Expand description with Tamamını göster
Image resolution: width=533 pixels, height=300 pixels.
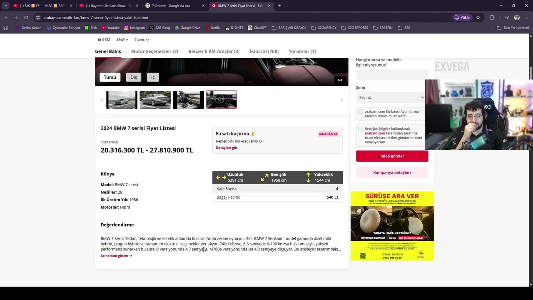click(116, 256)
